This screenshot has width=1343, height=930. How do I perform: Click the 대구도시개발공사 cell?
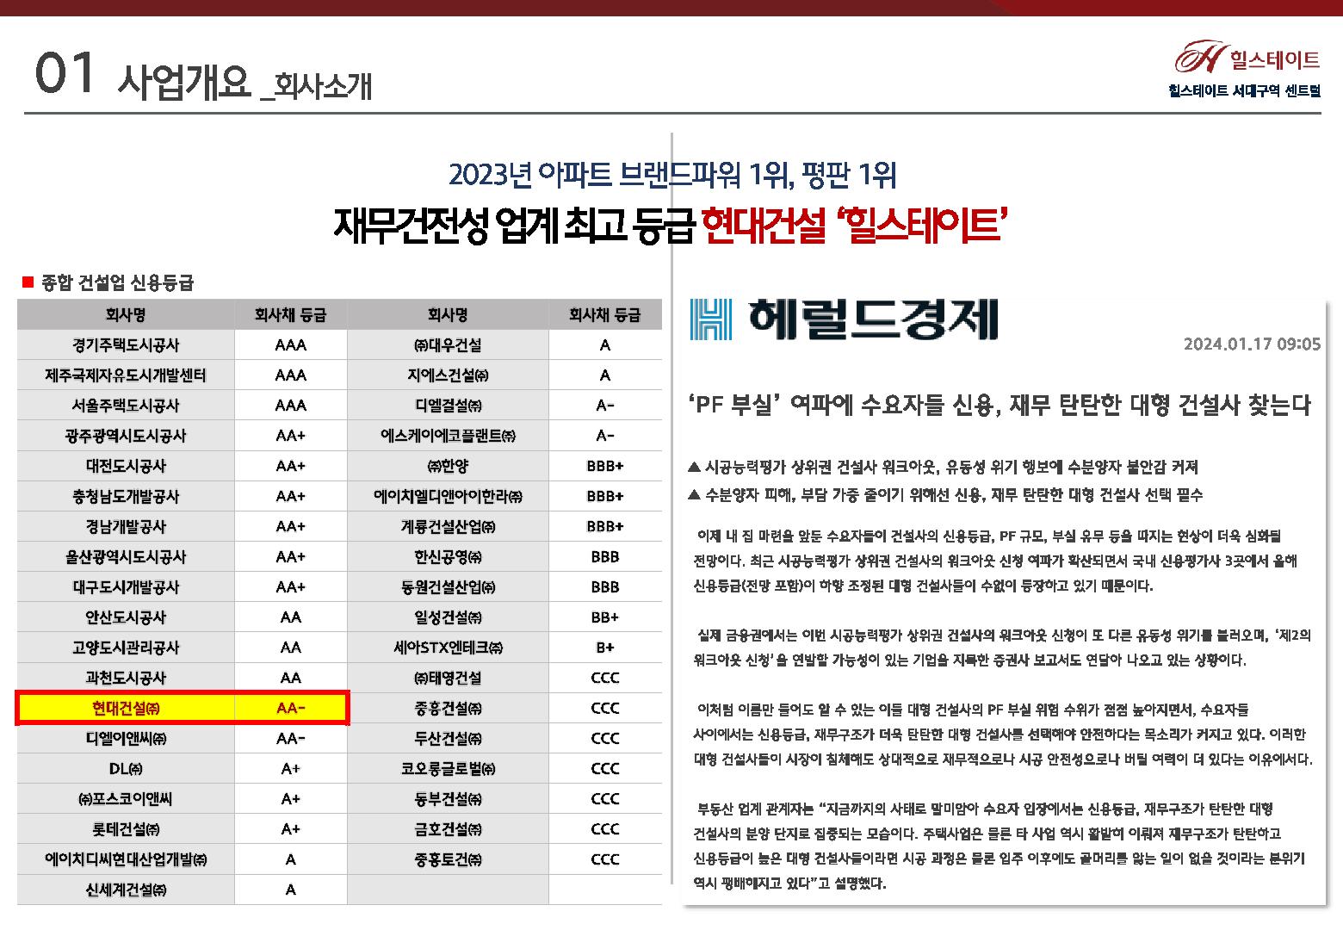[x=126, y=587]
